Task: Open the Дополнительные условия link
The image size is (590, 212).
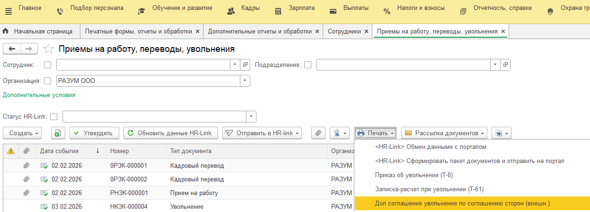Action: tap(39, 95)
